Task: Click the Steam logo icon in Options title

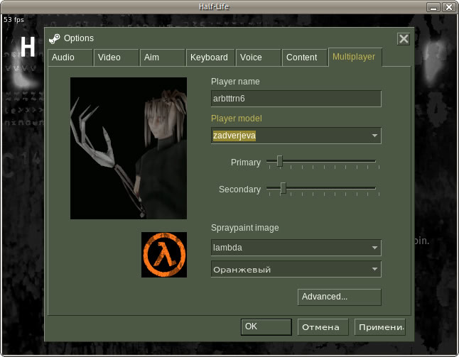Action: (x=55, y=38)
